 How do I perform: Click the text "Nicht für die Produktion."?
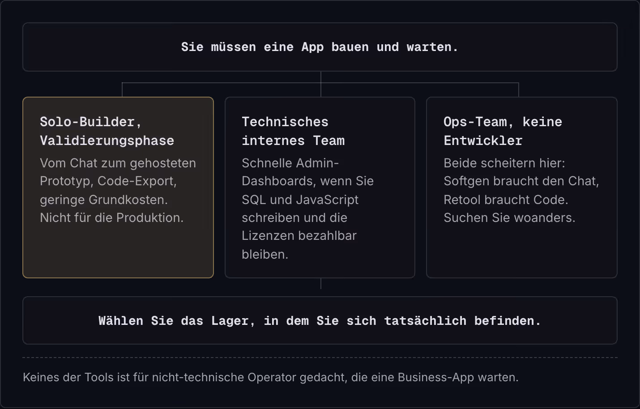[x=111, y=217]
